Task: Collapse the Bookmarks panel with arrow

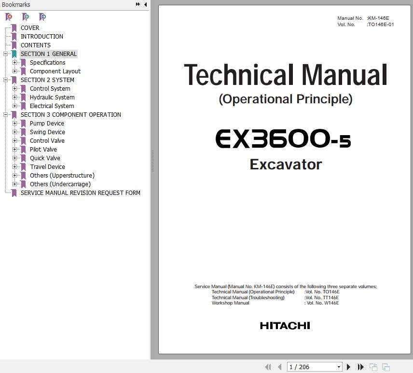Action: (x=145, y=4)
